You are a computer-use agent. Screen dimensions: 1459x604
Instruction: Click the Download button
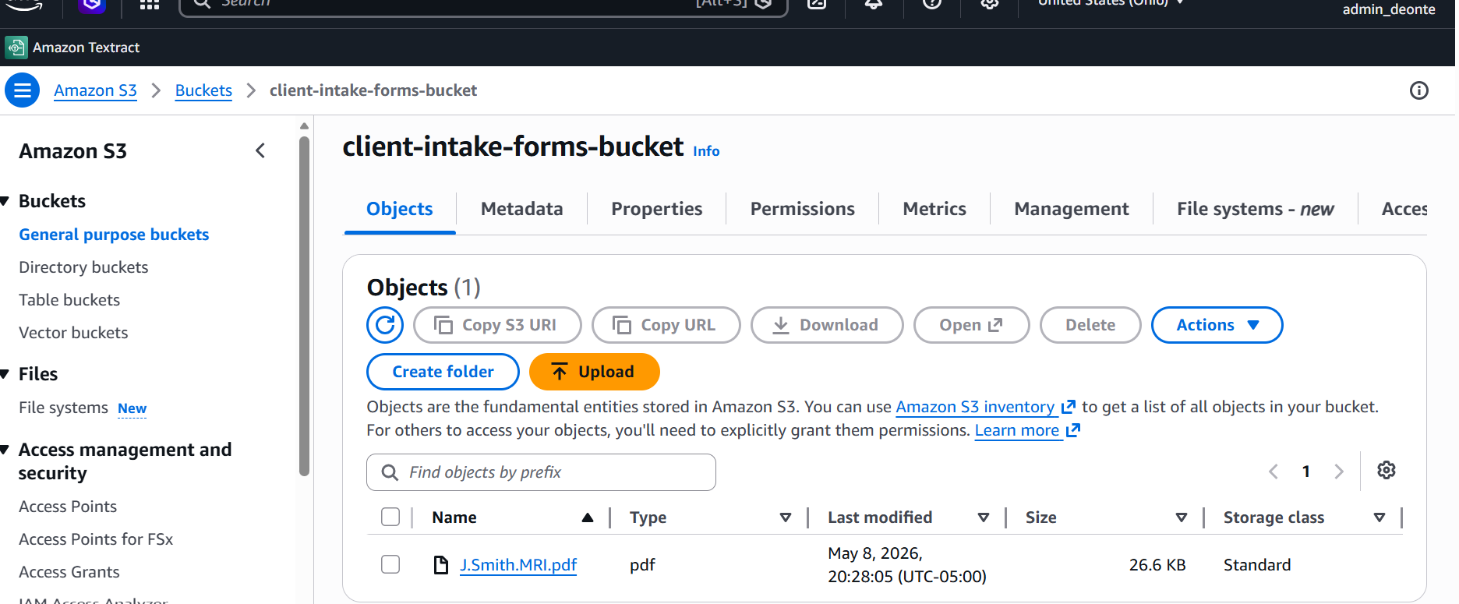click(x=827, y=325)
